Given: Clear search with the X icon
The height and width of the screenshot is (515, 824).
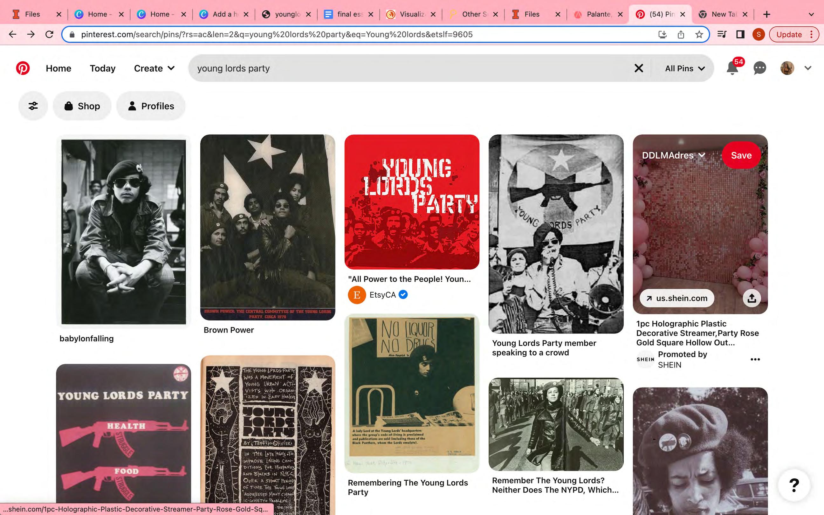Looking at the screenshot, I should [638, 68].
